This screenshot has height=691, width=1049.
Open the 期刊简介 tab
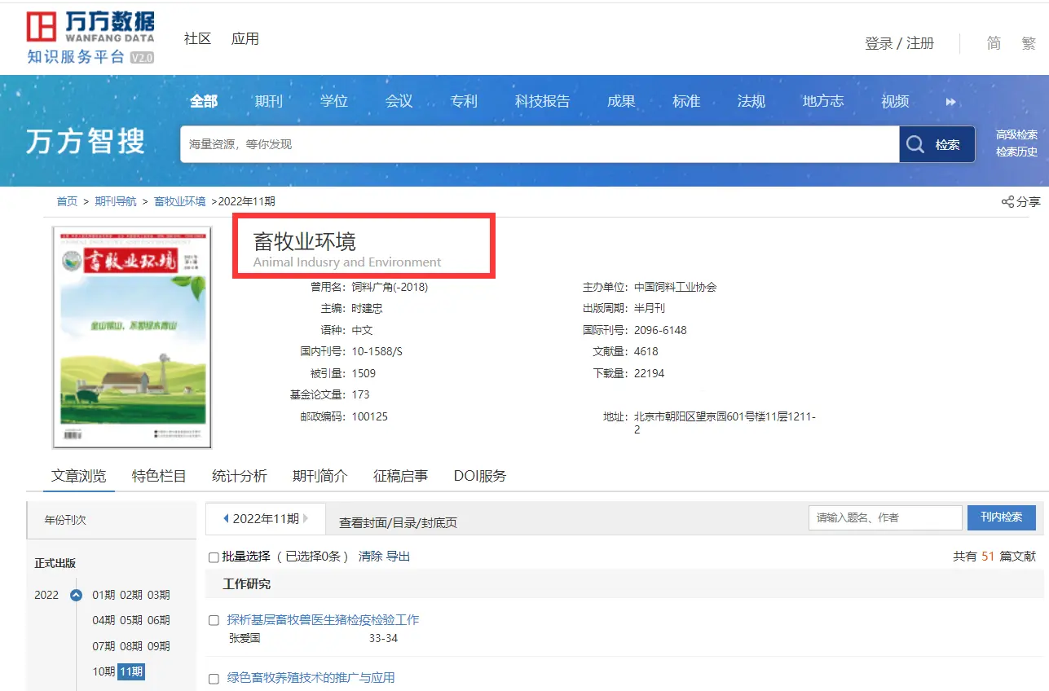[x=320, y=476]
